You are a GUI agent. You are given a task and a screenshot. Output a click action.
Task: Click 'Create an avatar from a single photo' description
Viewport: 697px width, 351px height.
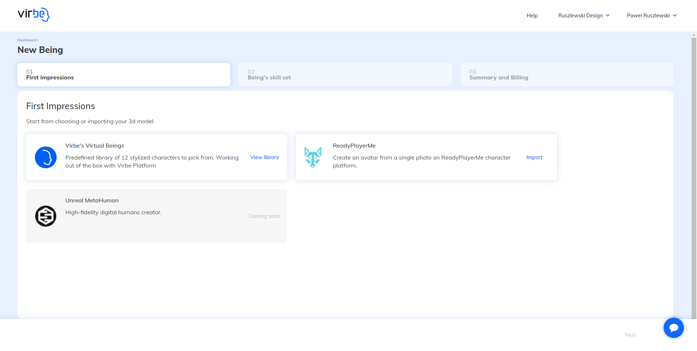pos(422,162)
